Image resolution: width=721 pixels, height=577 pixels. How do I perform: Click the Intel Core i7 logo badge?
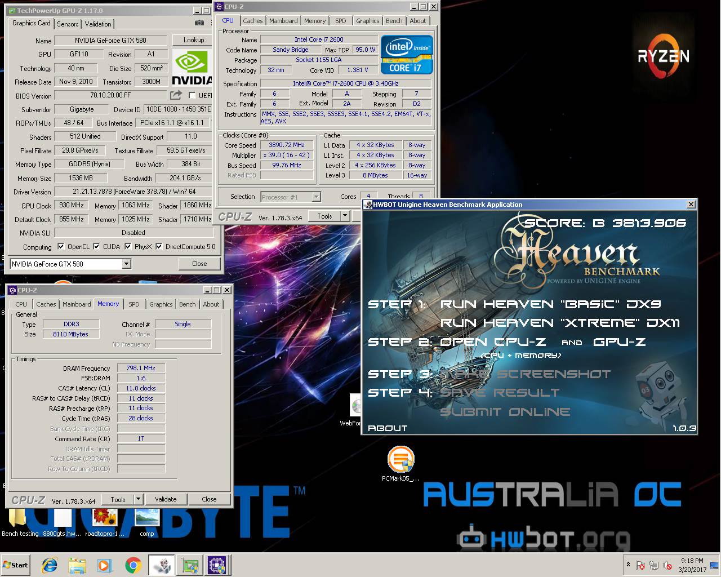[x=407, y=55]
